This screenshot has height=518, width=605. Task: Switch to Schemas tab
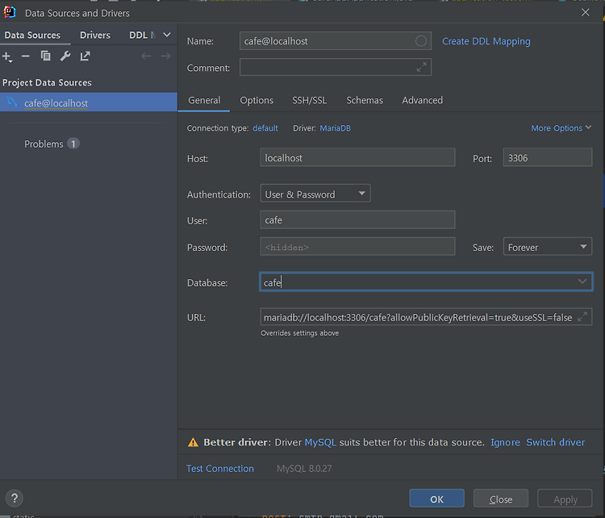coord(365,100)
